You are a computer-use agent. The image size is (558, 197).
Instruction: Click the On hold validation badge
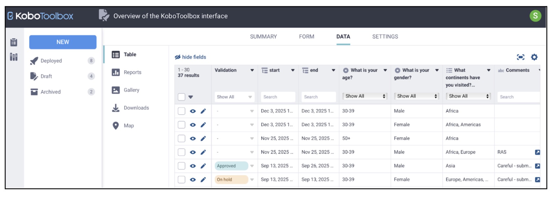(231, 180)
